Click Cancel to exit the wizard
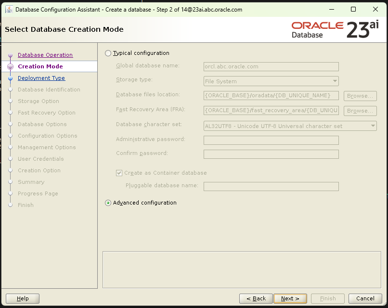Viewport: 388px width, 308px height. [365, 298]
